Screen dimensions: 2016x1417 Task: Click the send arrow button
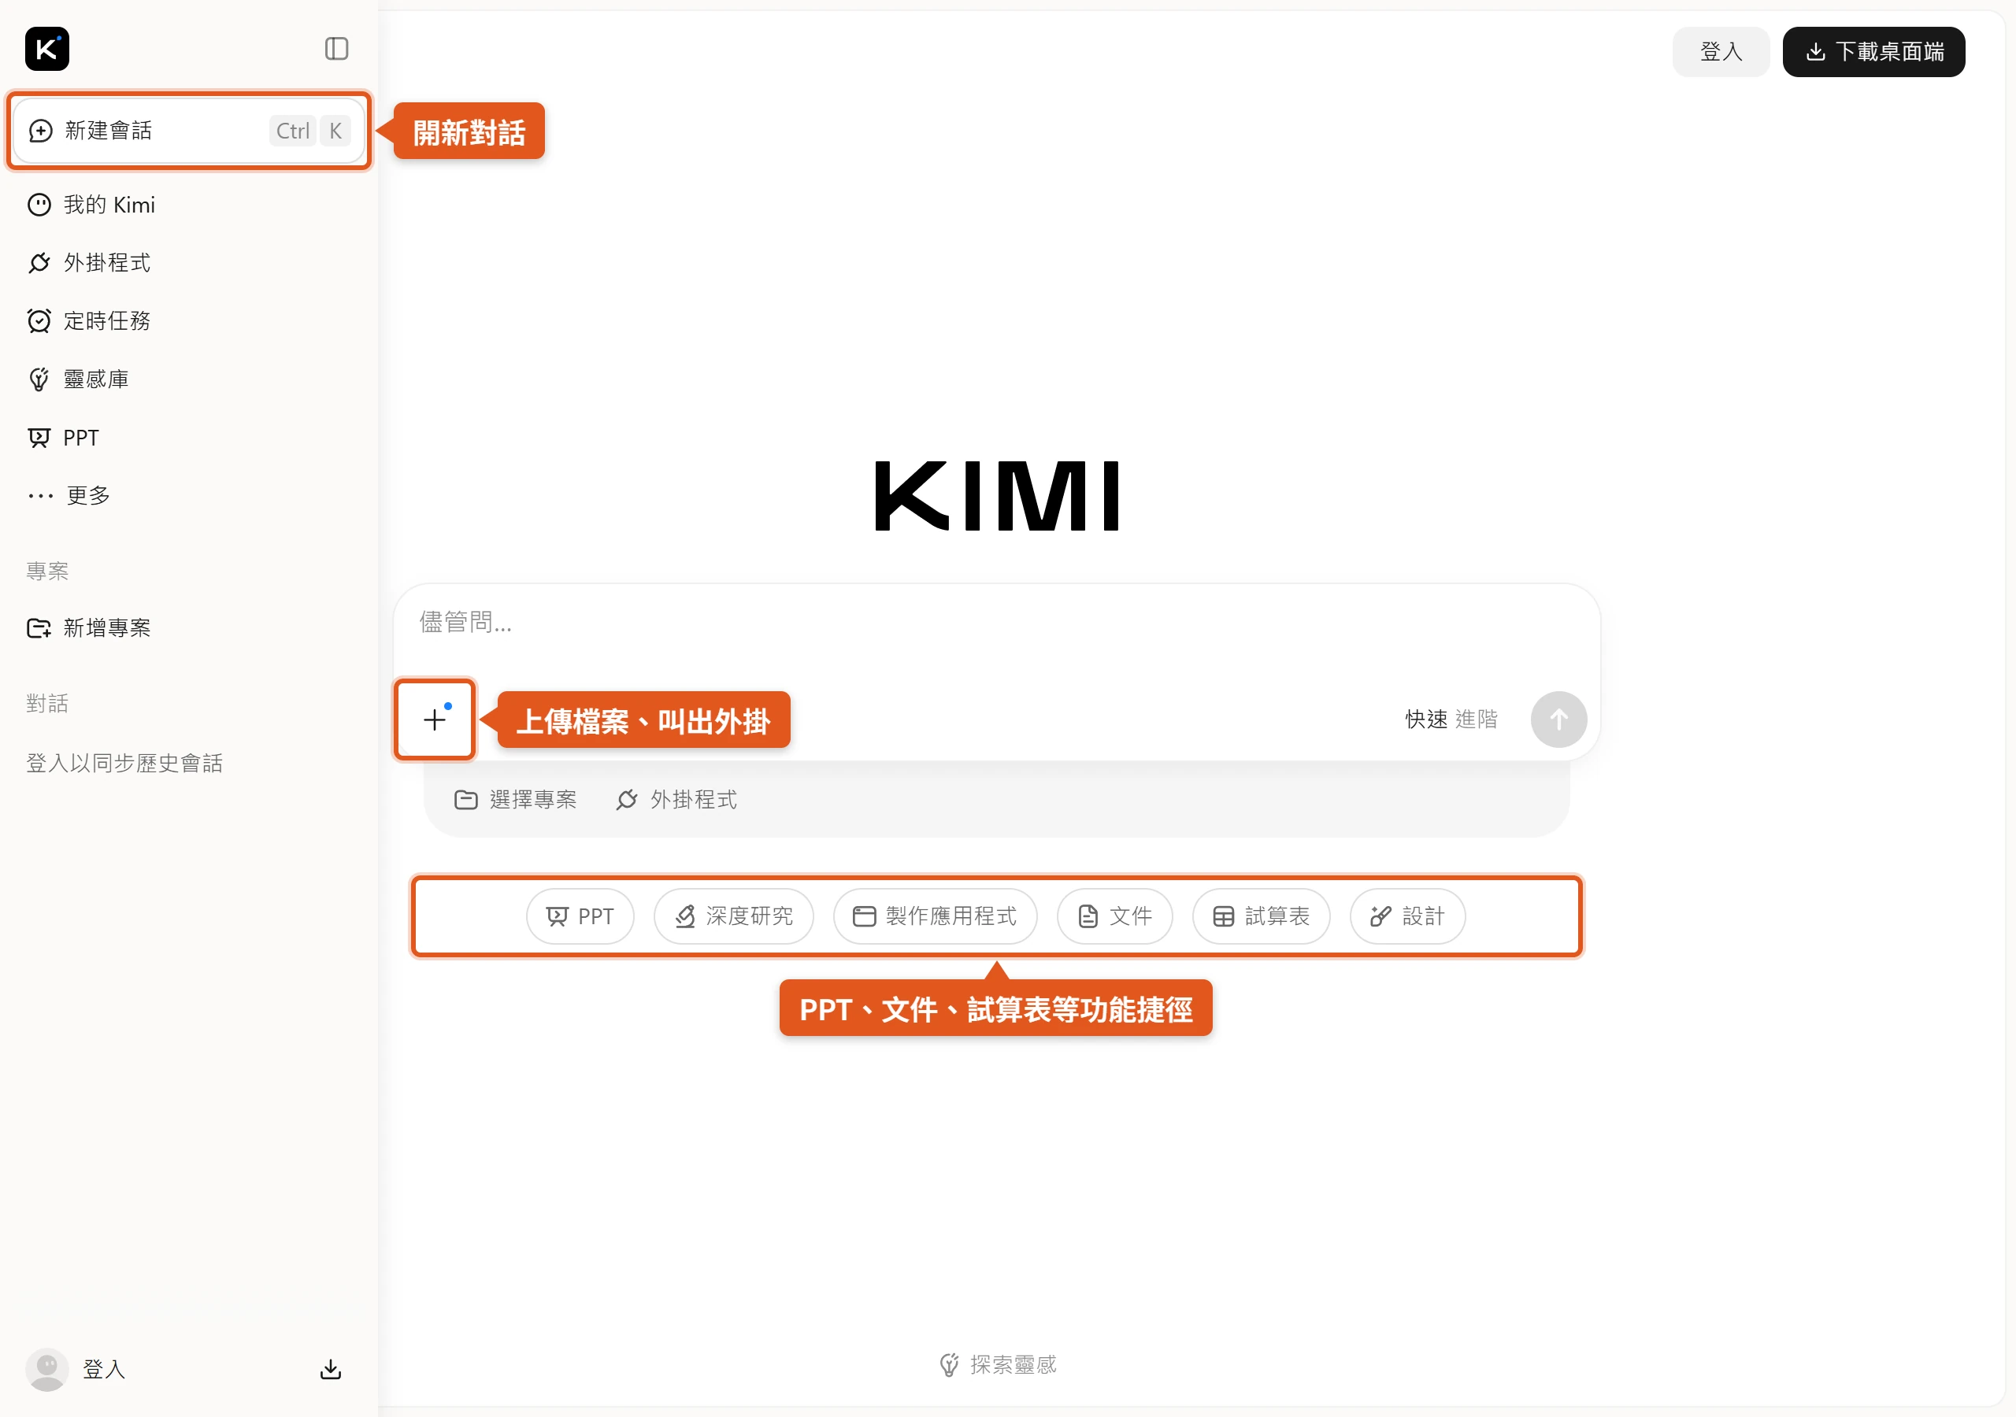click(1558, 719)
